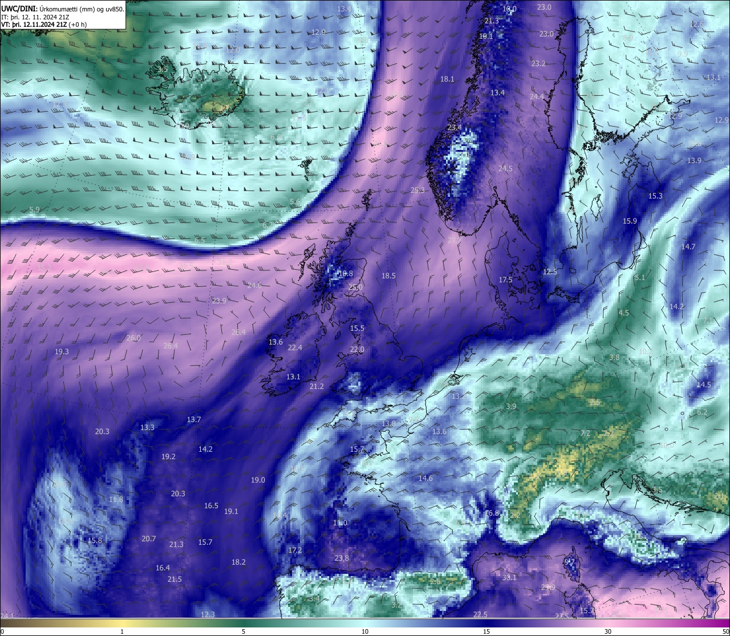Click the 18.1 value label
The width and height of the screenshot is (730, 636).
click(447, 79)
